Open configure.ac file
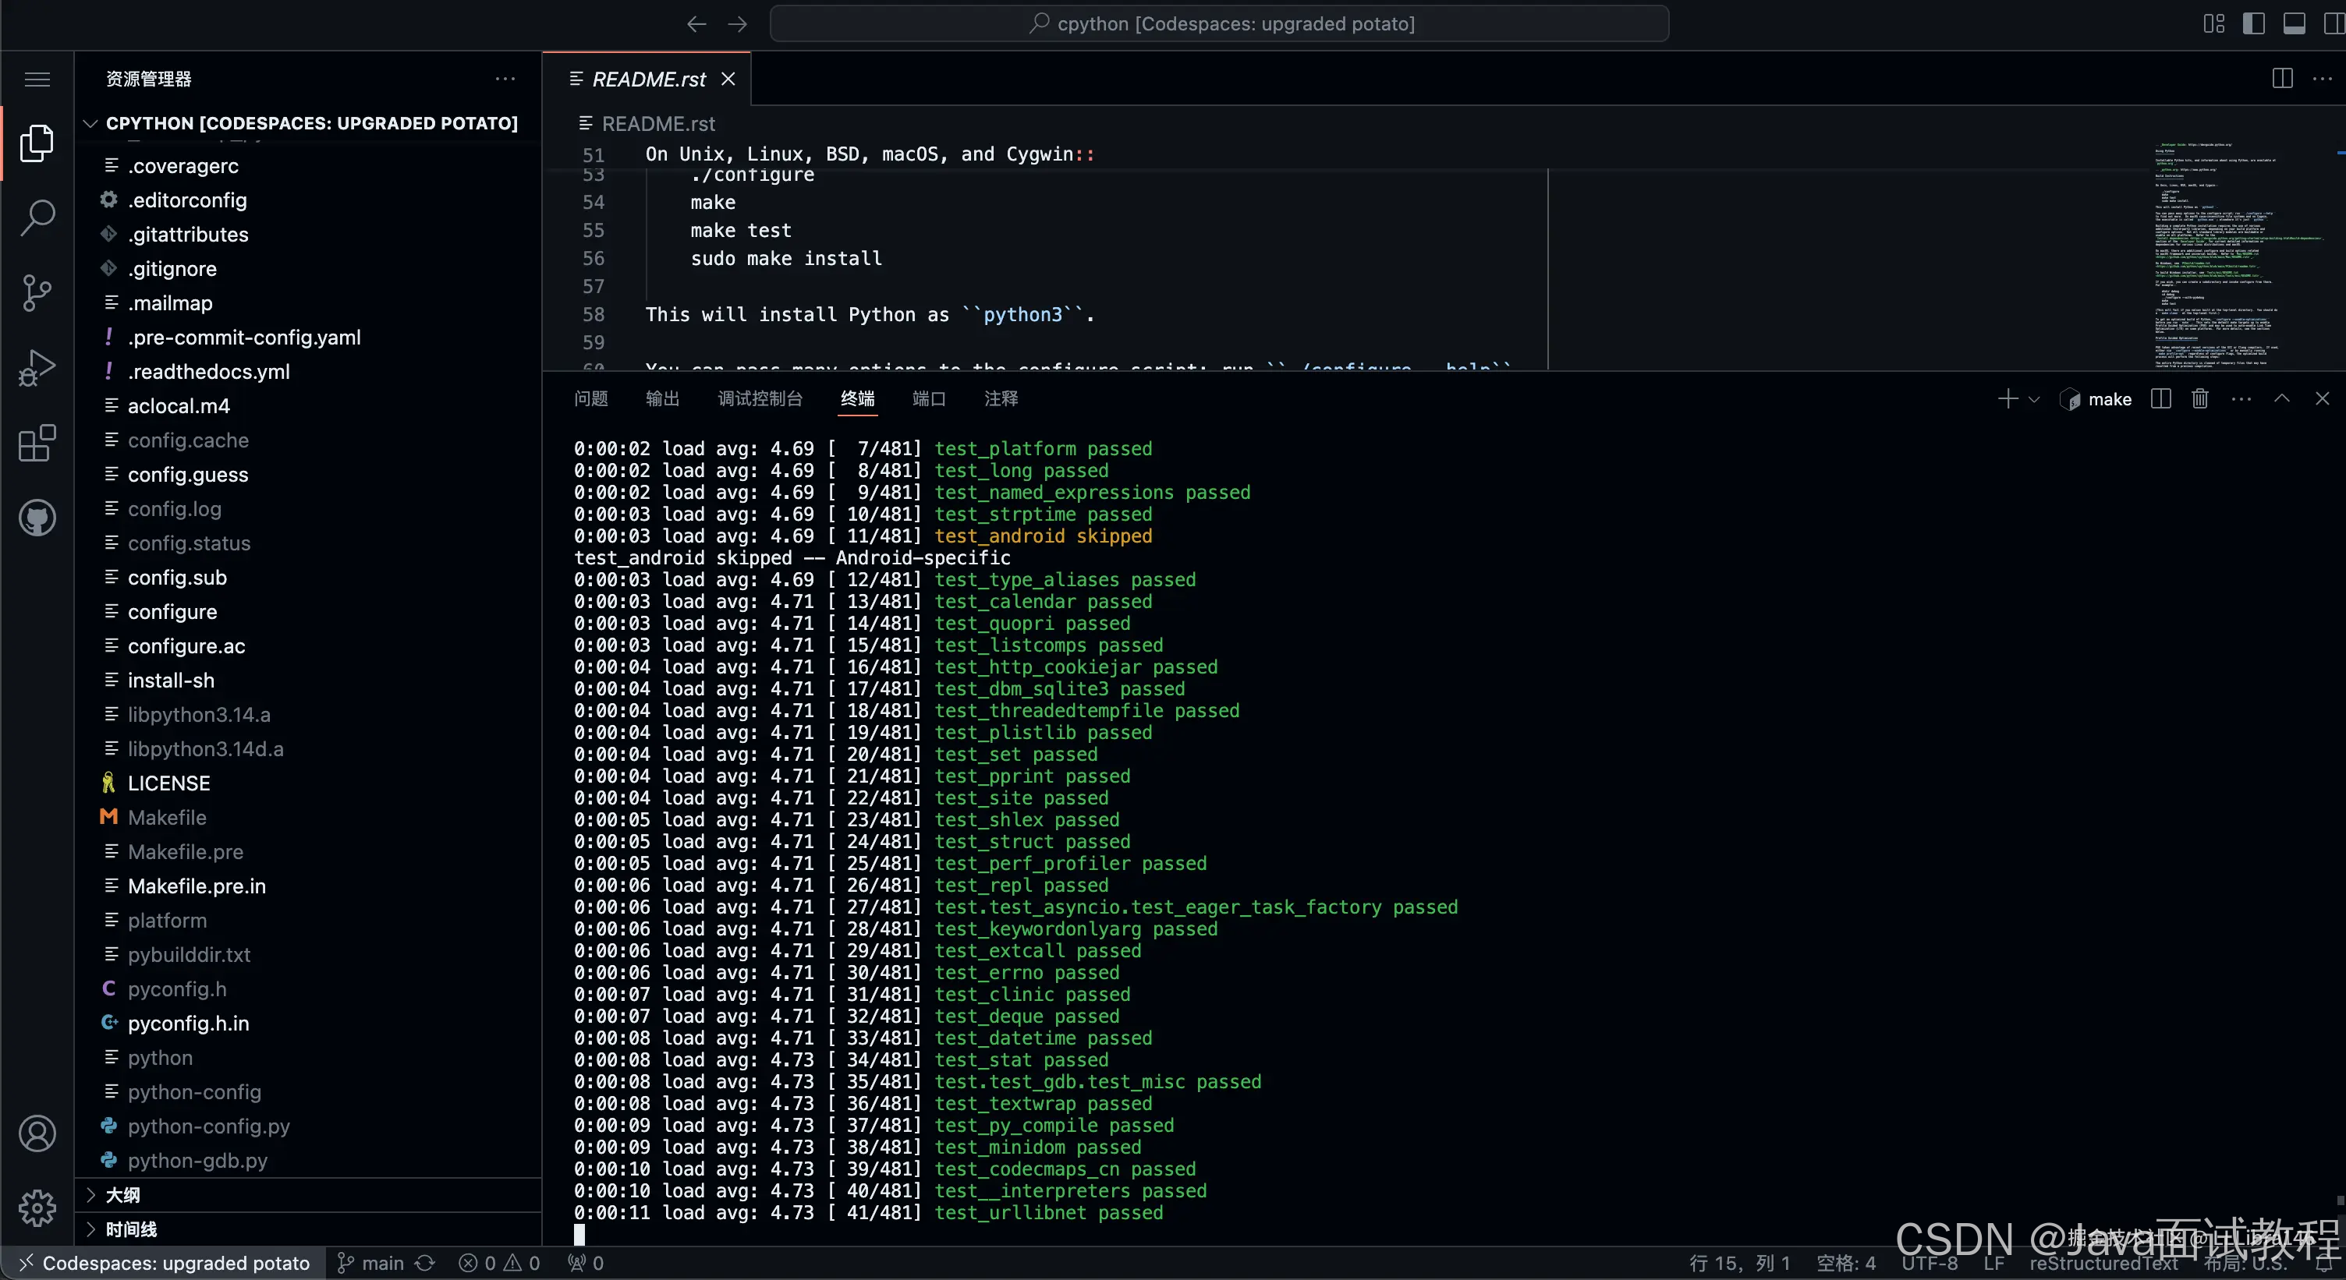The width and height of the screenshot is (2346, 1280). (308, 646)
